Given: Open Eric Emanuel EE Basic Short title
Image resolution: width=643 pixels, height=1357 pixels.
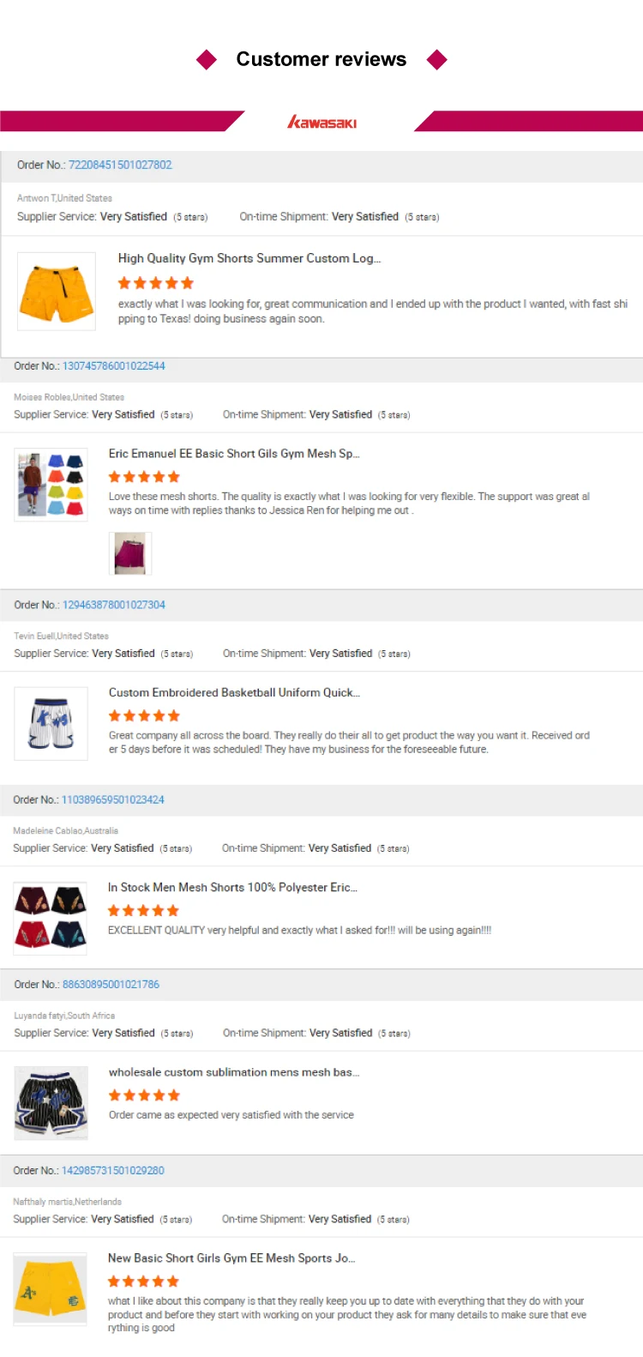Looking at the screenshot, I should (233, 454).
